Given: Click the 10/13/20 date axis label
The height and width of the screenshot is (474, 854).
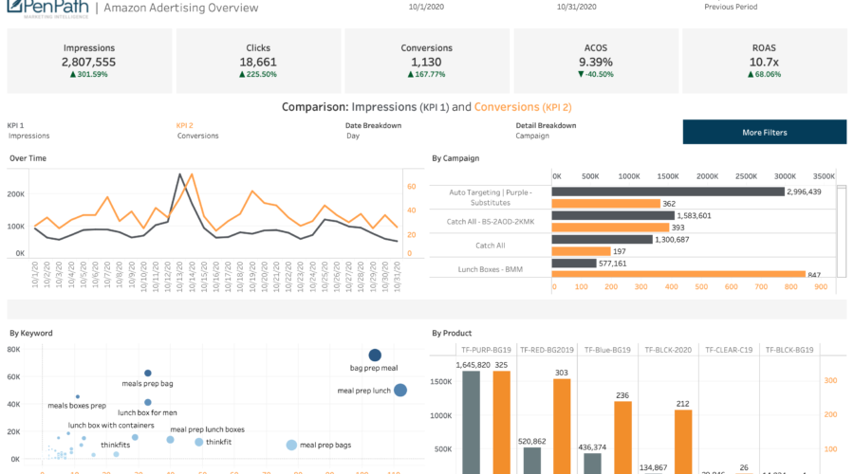Looking at the screenshot, I should (180, 277).
